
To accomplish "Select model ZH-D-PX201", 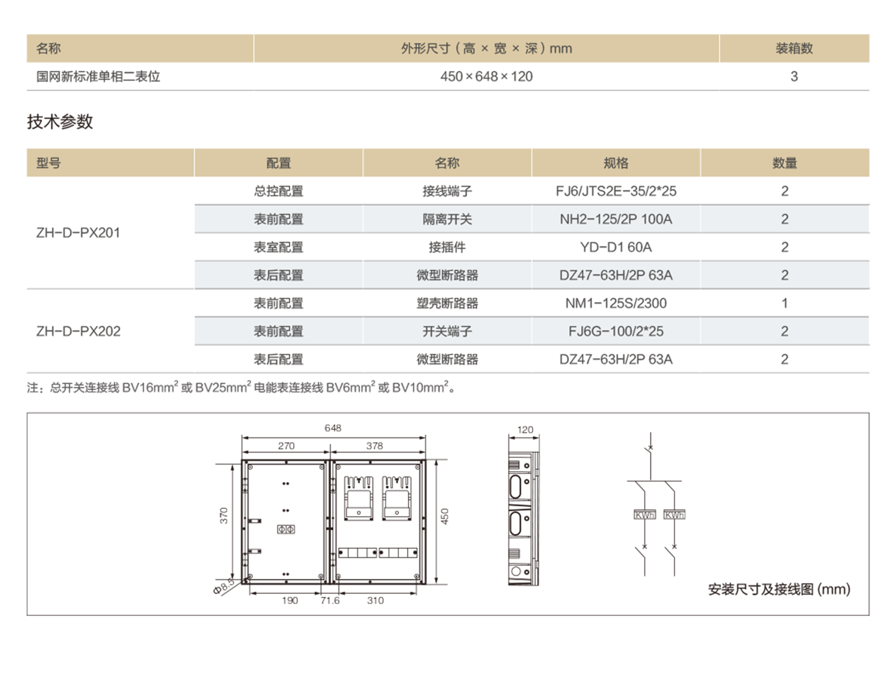I will pyautogui.click(x=78, y=232).
